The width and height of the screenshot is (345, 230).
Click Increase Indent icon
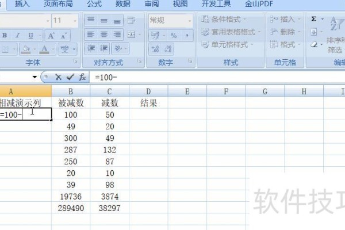[x=103, y=49]
